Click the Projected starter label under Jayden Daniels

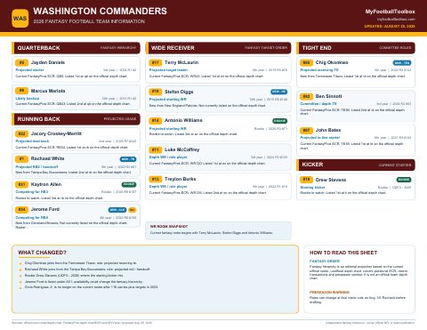(29, 70)
